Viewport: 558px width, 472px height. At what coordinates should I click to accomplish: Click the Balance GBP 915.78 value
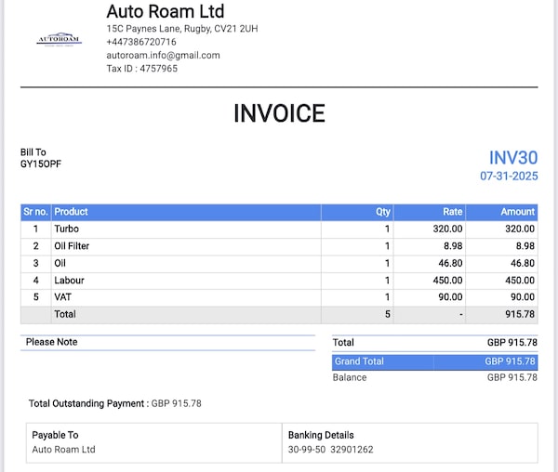click(511, 377)
